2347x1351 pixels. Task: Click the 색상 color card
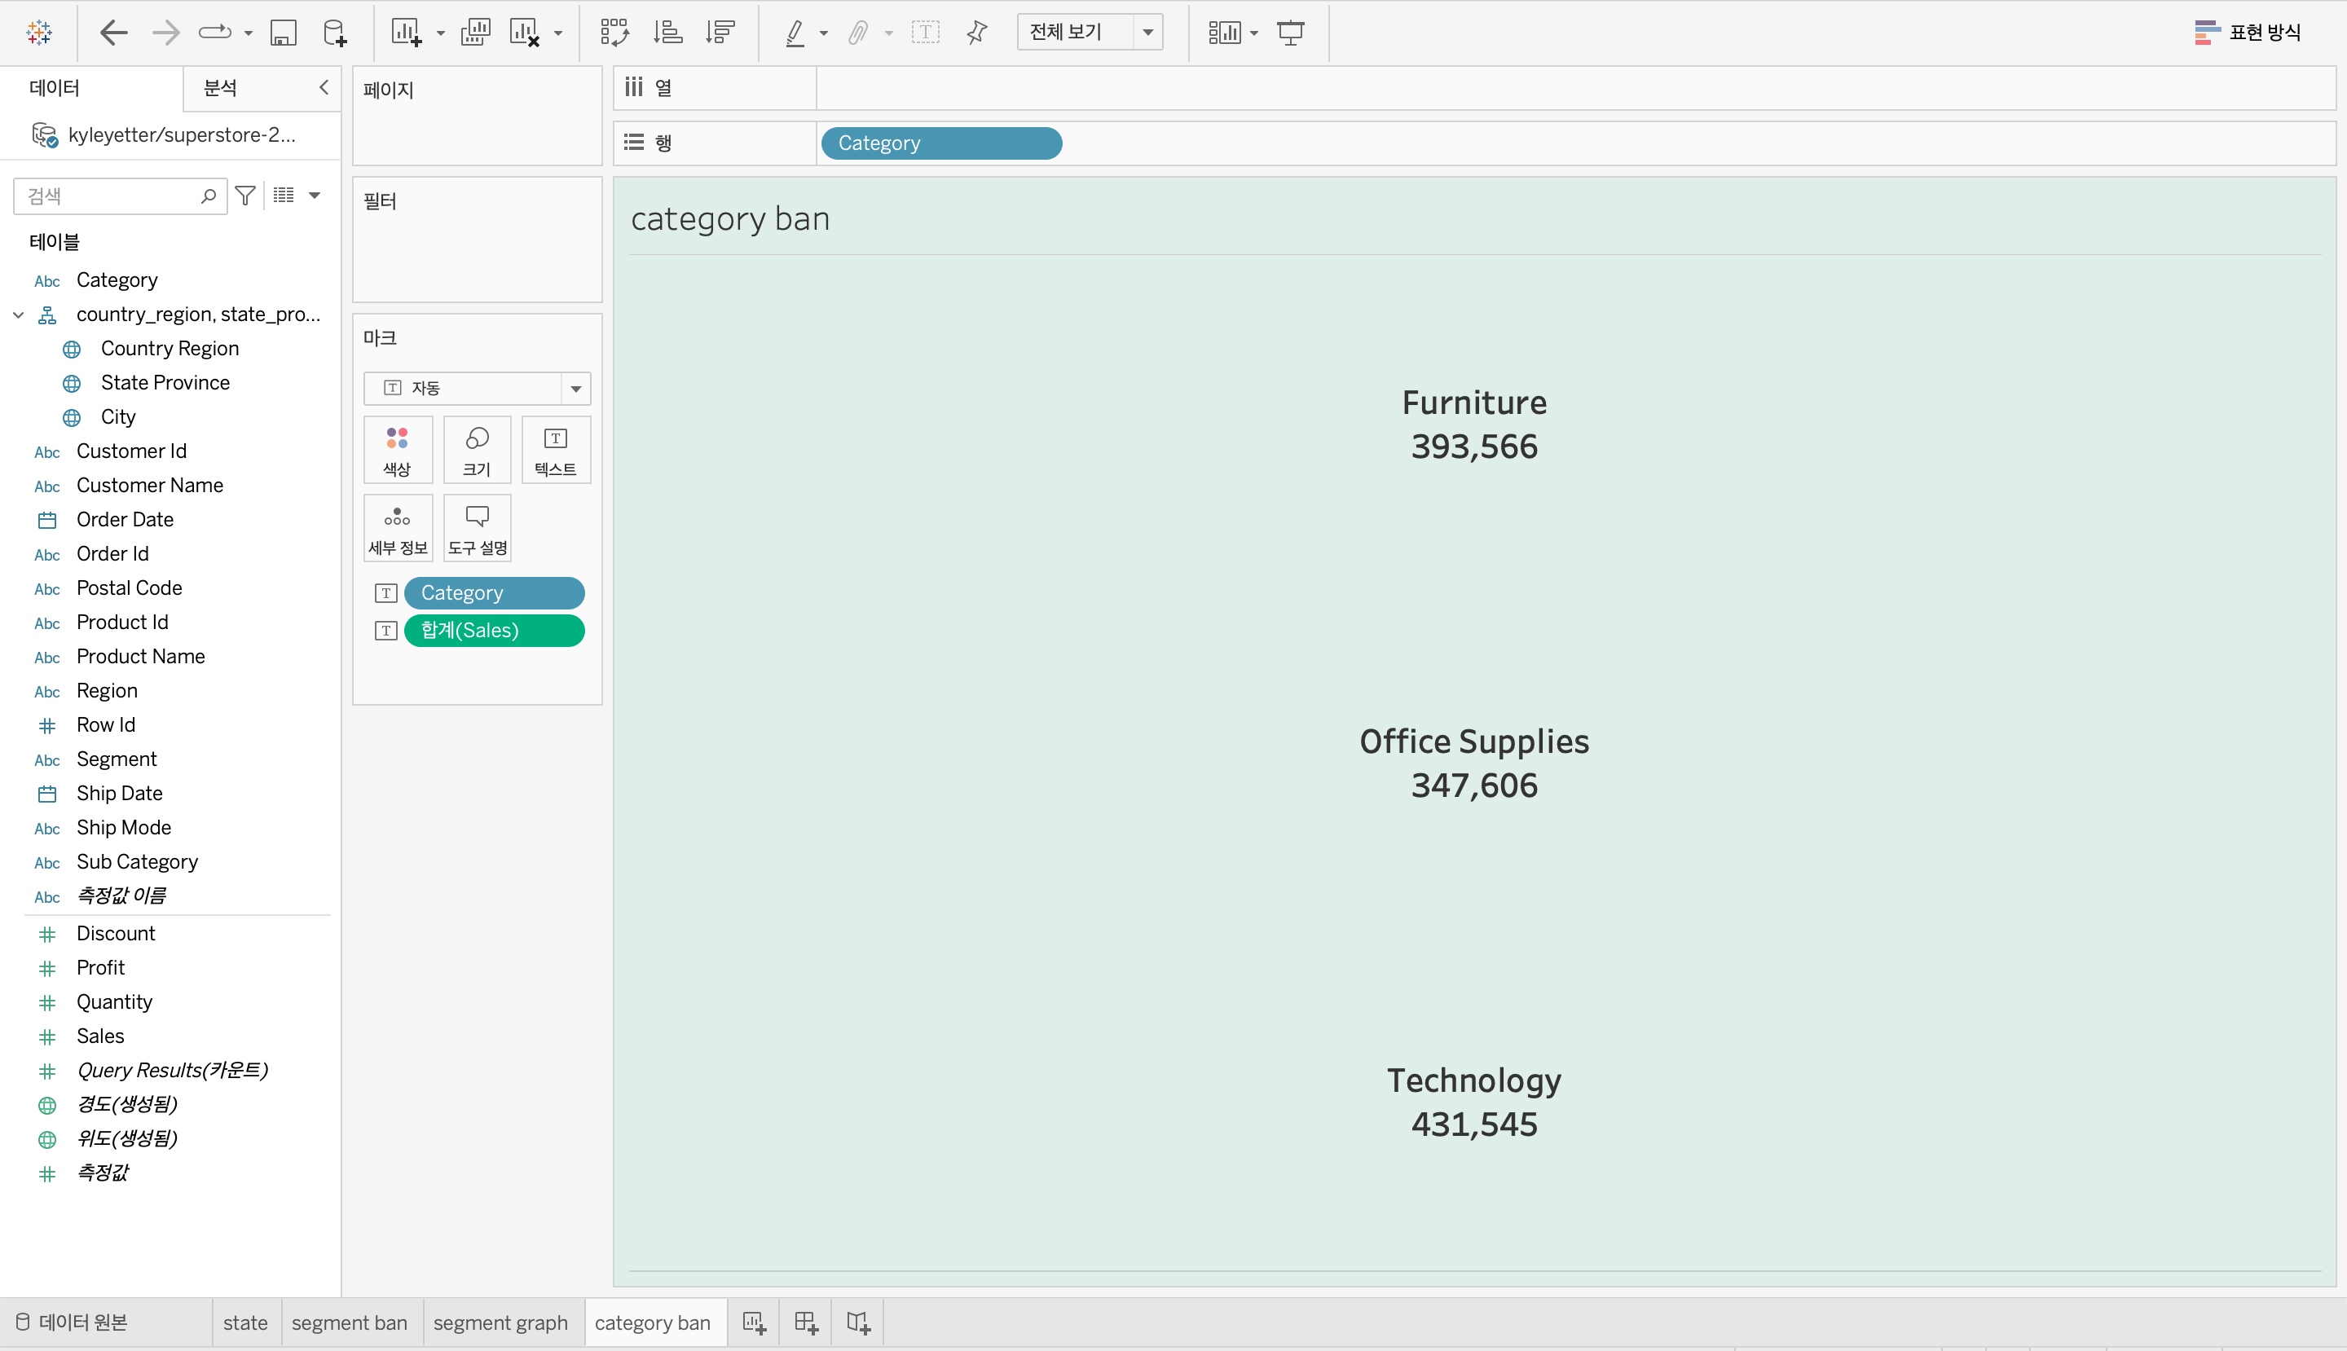coord(399,450)
